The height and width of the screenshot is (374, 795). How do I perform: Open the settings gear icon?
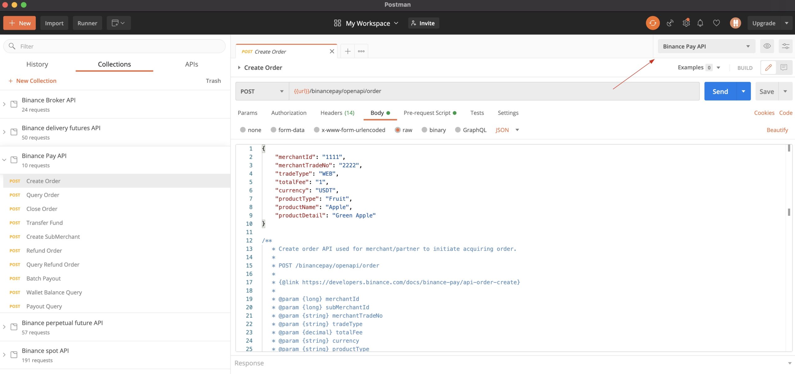[686, 23]
